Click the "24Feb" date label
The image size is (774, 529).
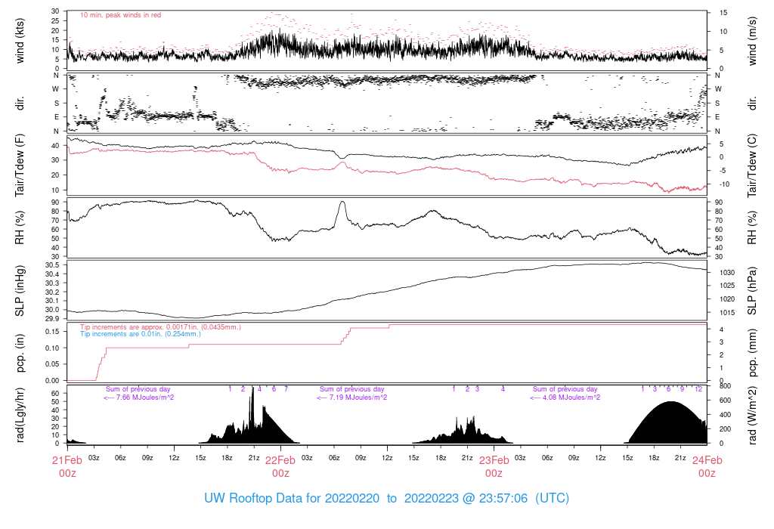(x=707, y=460)
